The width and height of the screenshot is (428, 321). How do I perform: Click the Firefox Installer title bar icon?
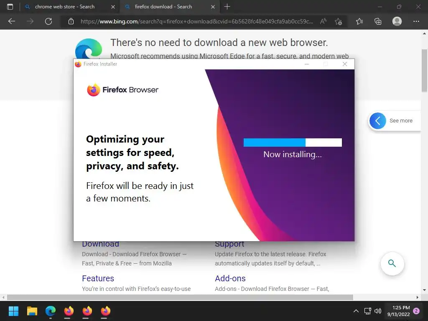click(x=78, y=64)
